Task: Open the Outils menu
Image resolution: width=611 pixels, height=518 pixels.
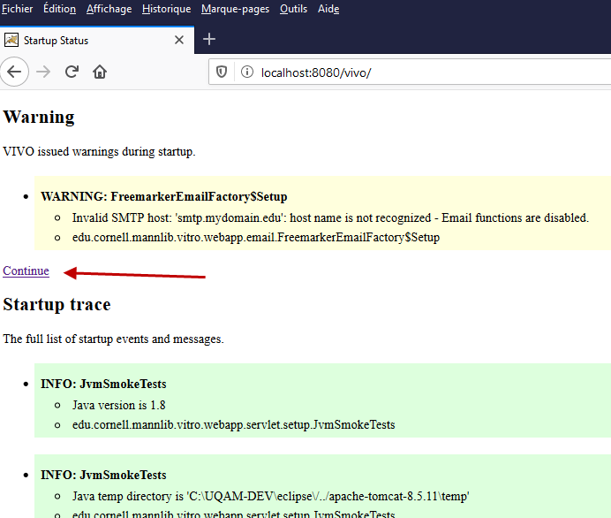Action: (293, 9)
